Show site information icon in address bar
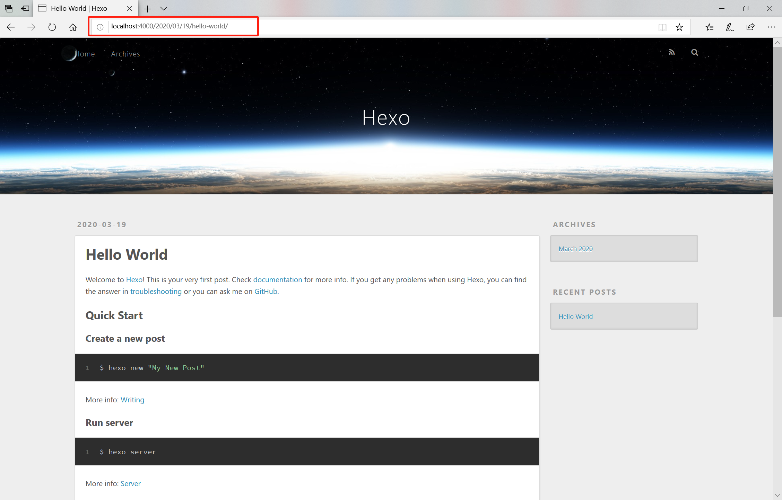 click(100, 27)
